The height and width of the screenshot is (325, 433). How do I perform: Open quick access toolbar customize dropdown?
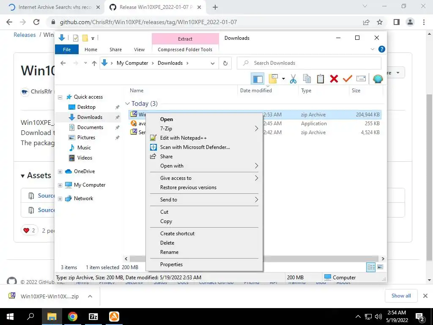(x=93, y=39)
